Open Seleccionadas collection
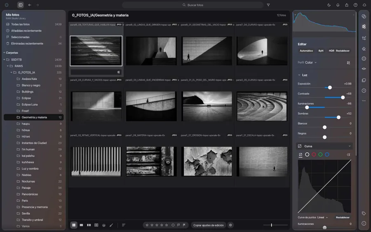 (34, 37)
